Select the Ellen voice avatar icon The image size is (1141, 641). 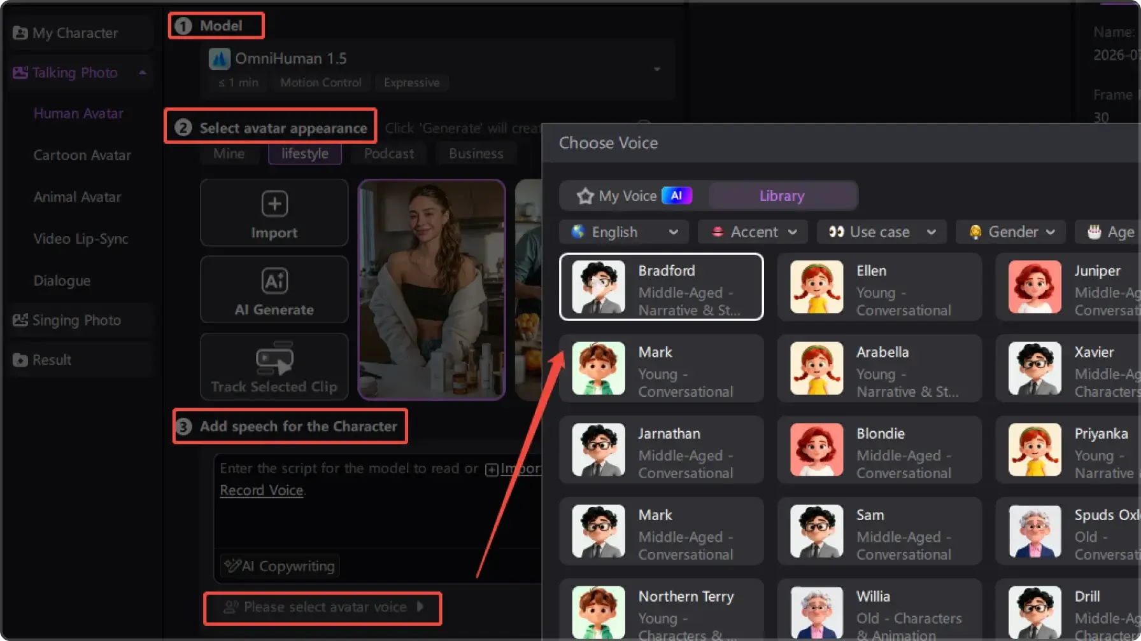coord(816,287)
